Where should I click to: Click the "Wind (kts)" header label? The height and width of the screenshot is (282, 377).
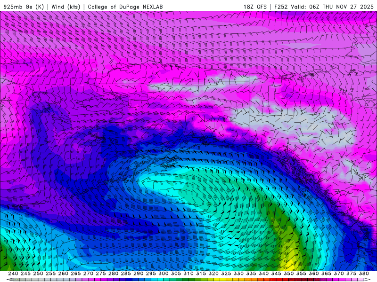(66, 7)
